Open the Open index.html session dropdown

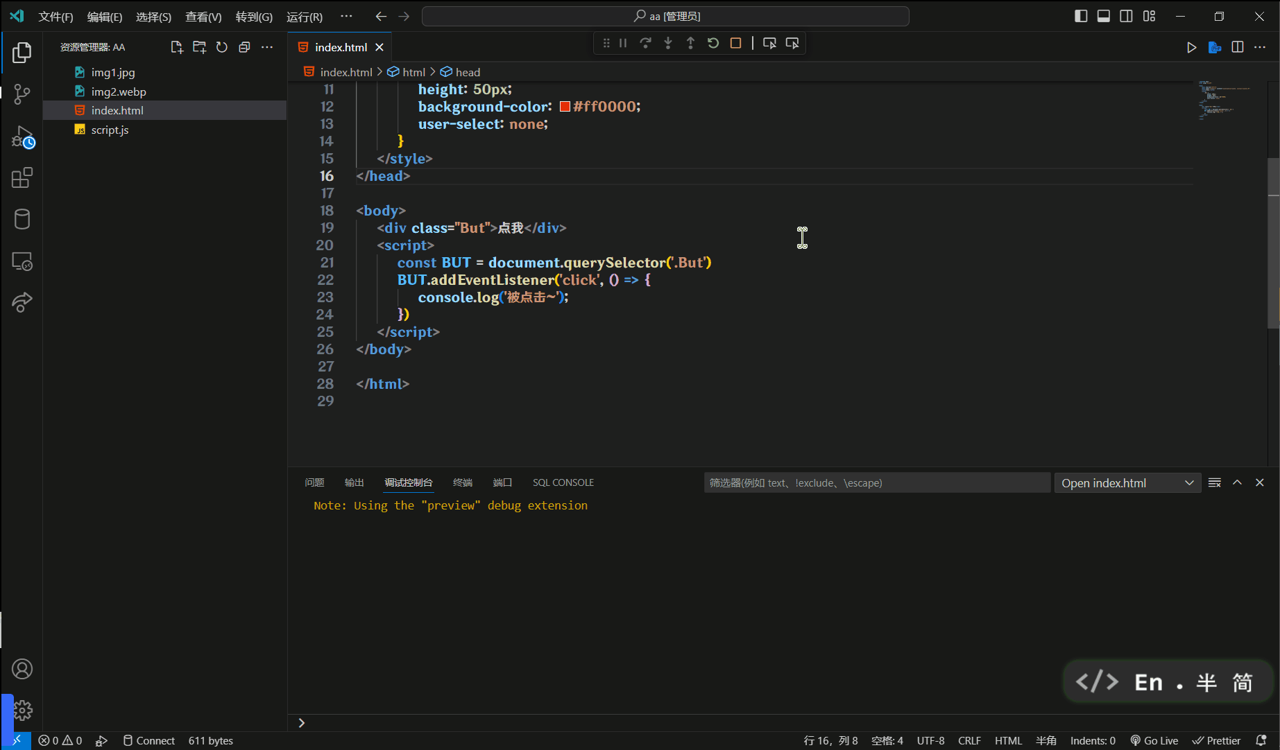(x=1127, y=483)
